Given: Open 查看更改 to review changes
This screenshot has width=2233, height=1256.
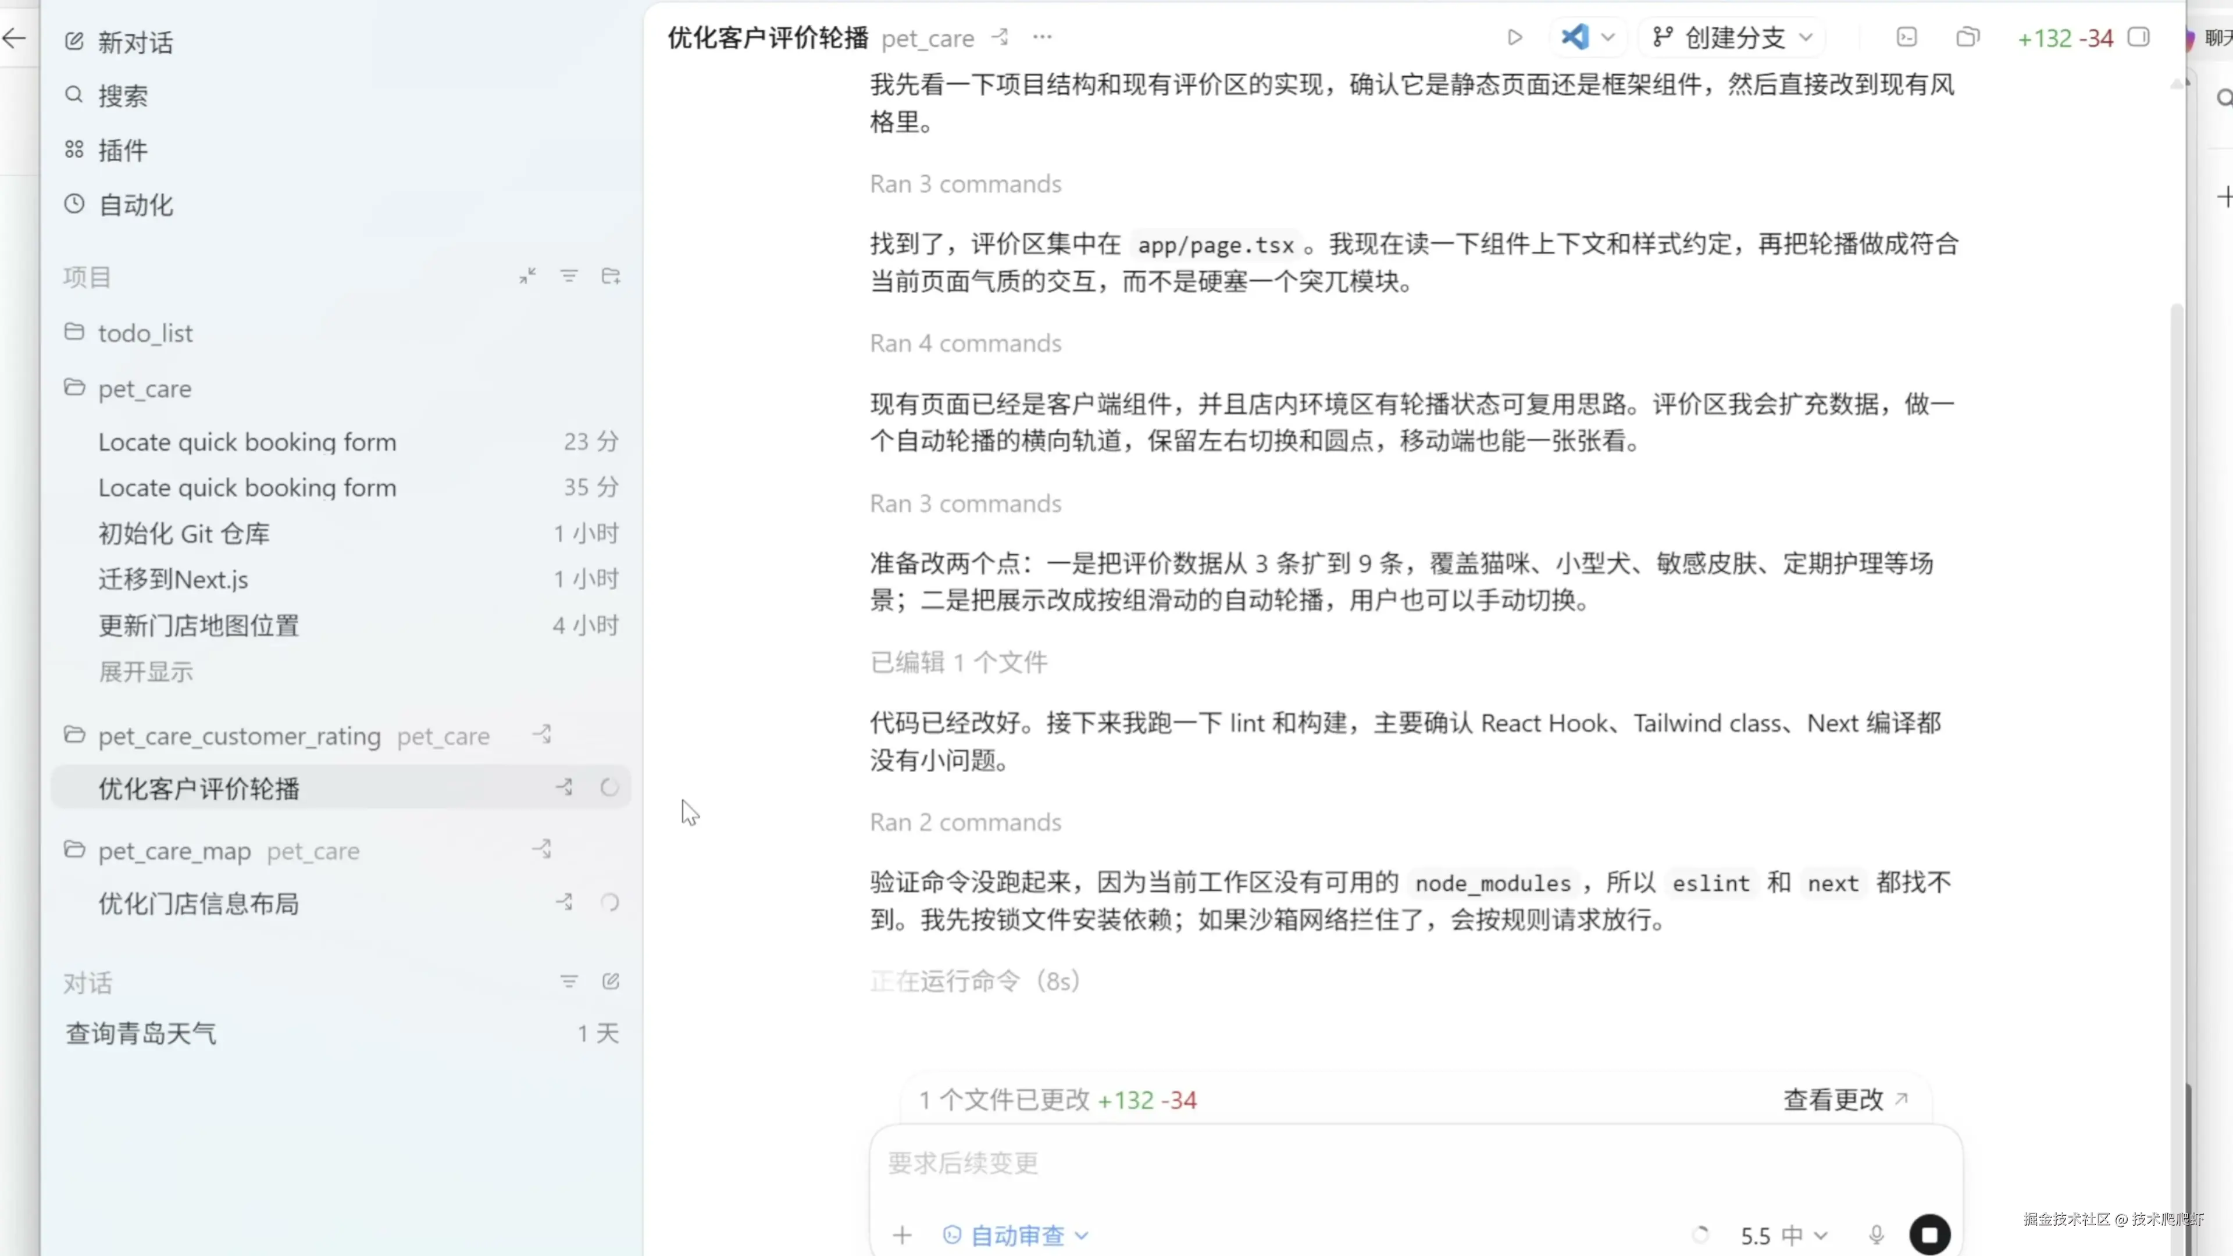Looking at the screenshot, I should (x=1845, y=1099).
